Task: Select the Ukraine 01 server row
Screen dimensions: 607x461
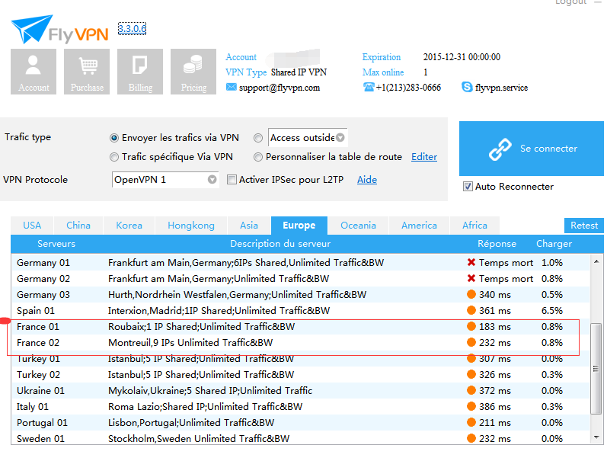Action: [x=300, y=390]
